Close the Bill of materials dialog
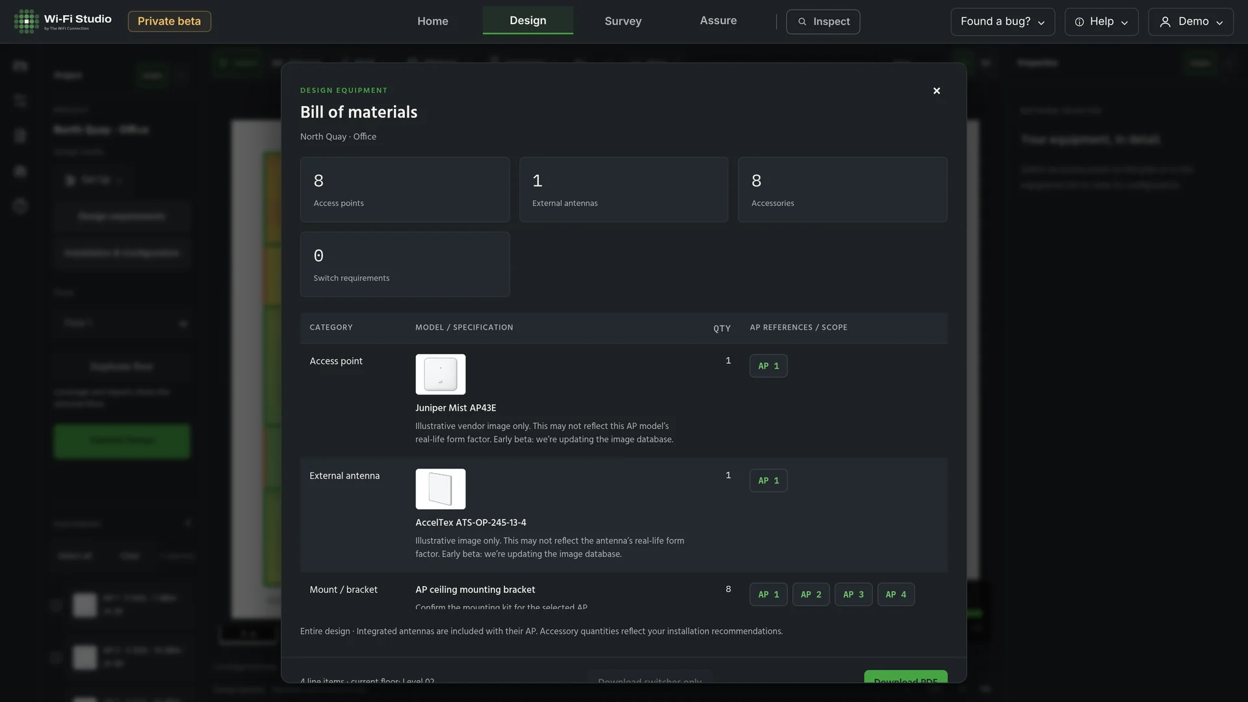 pos(937,91)
